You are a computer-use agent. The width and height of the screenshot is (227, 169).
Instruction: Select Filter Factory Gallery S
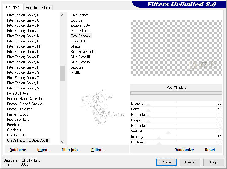click(23, 73)
